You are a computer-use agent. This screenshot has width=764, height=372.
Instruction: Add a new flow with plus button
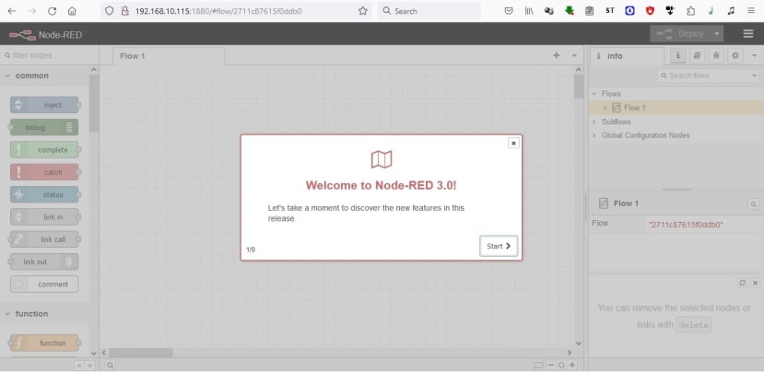pyautogui.click(x=556, y=55)
